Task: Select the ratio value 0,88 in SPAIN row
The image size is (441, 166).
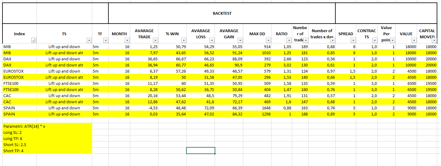Action: [x=281, y=108]
